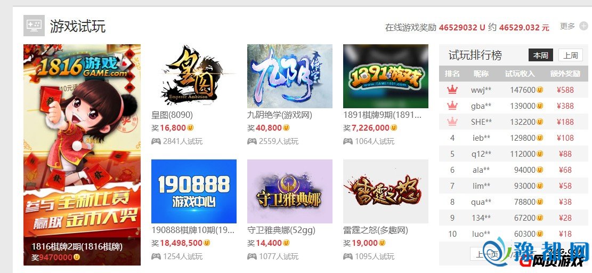This screenshot has width=592, height=273.
Task: Open the 九阴绝学 game thumbnail
Action: (x=289, y=76)
